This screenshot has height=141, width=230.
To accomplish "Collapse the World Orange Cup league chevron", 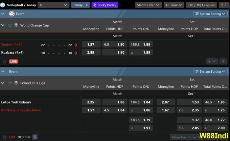I will [x=3, y=25].
